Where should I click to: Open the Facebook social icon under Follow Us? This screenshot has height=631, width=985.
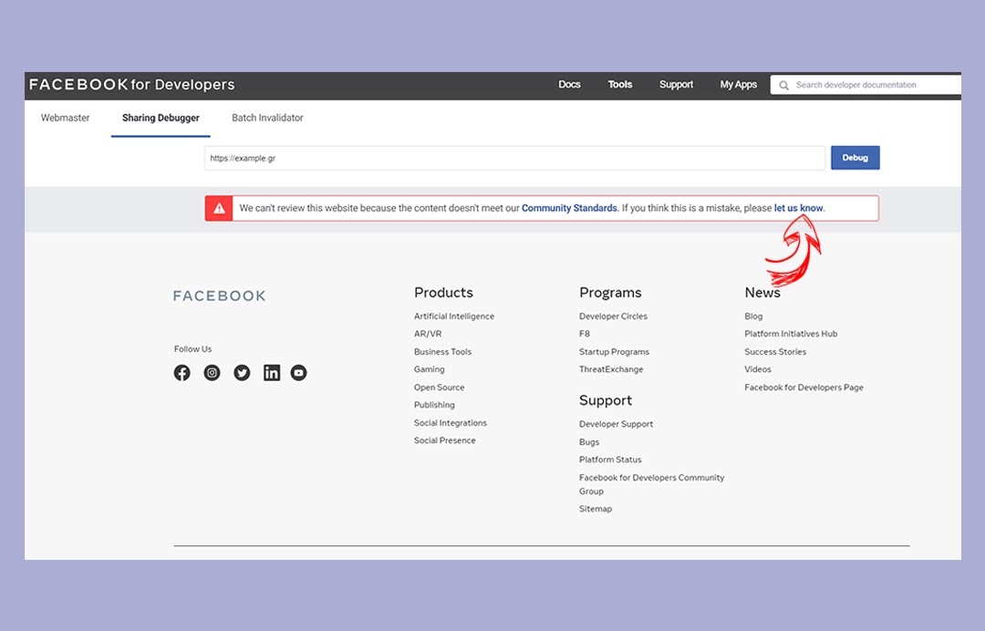[182, 373]
